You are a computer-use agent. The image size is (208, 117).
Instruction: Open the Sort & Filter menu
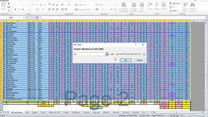tap(186, 7)
